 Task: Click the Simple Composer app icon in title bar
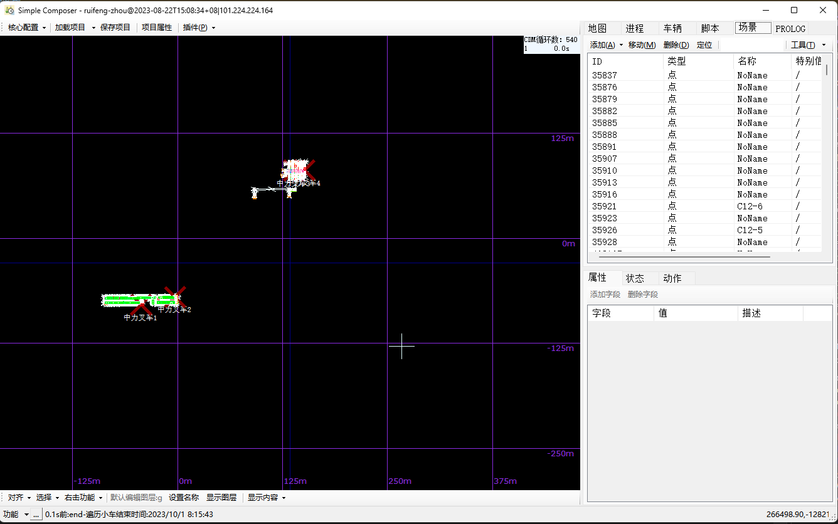click(x=9, y=10)
